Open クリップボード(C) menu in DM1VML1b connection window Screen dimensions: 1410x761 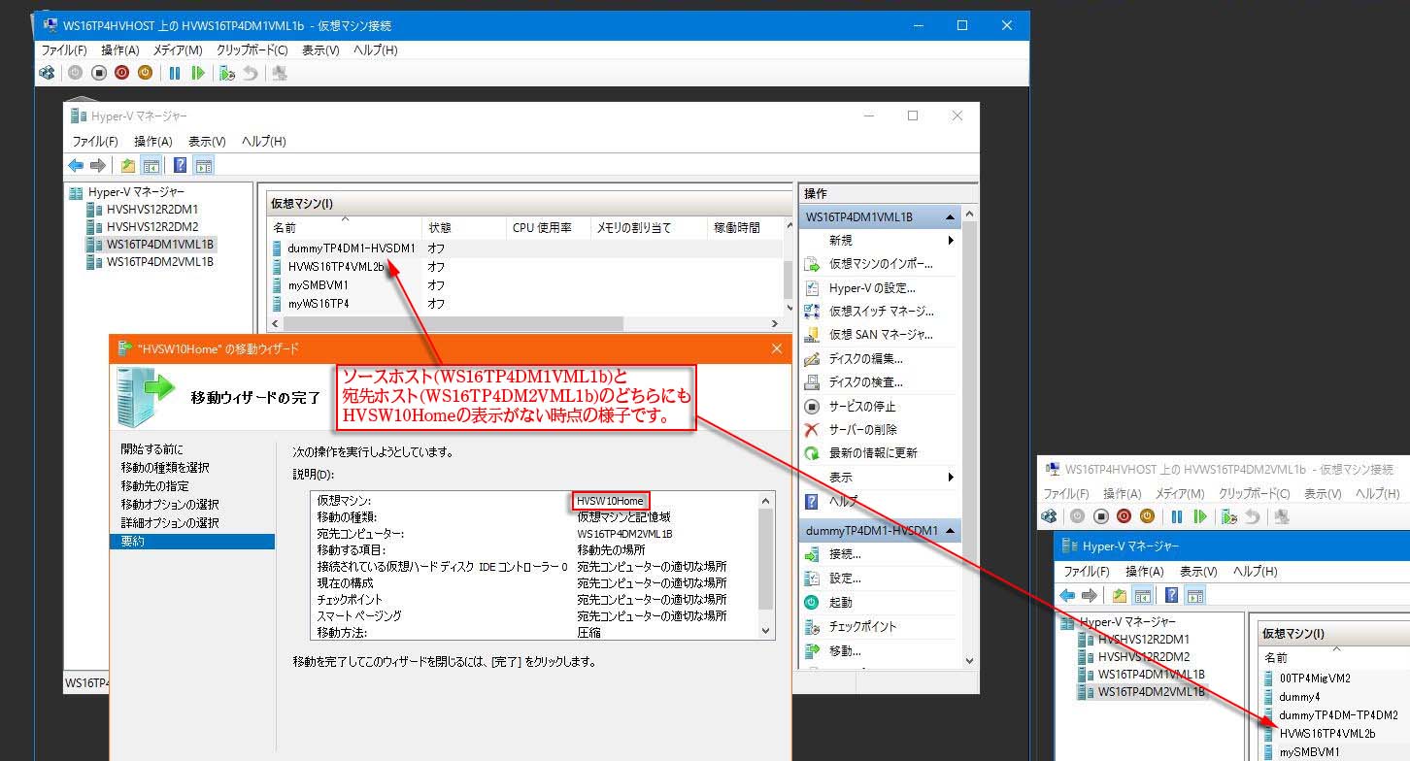252,50
